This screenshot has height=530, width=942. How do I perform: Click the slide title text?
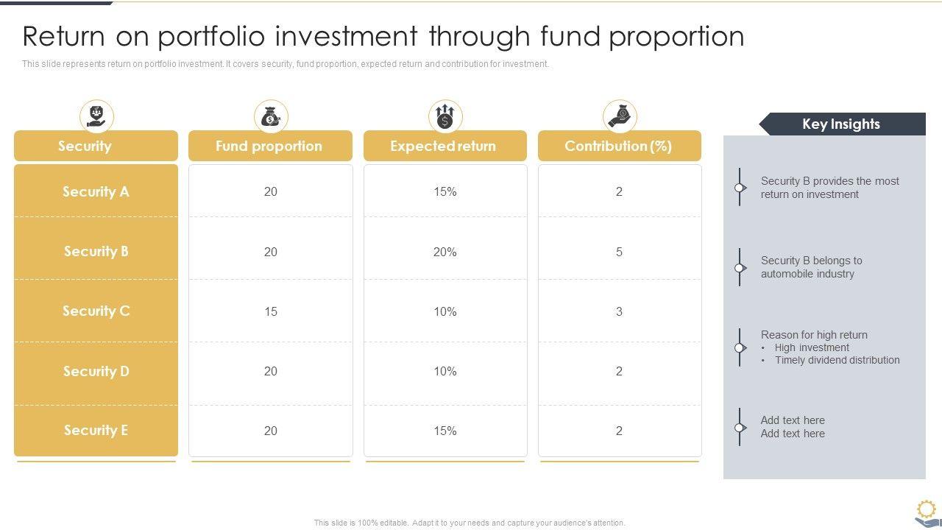(x=383, y=36)
